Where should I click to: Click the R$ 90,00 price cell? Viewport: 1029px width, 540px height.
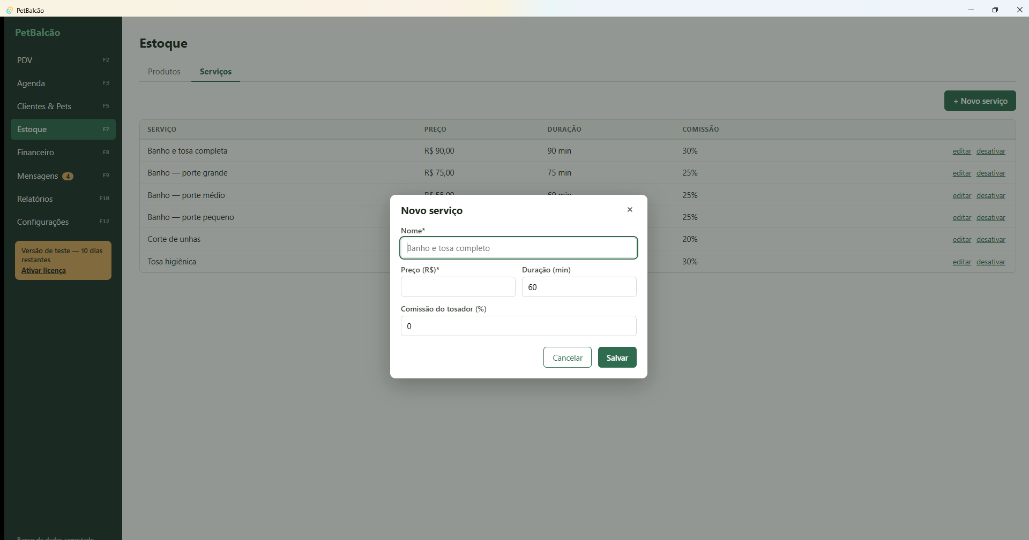[x=439, y=151]
